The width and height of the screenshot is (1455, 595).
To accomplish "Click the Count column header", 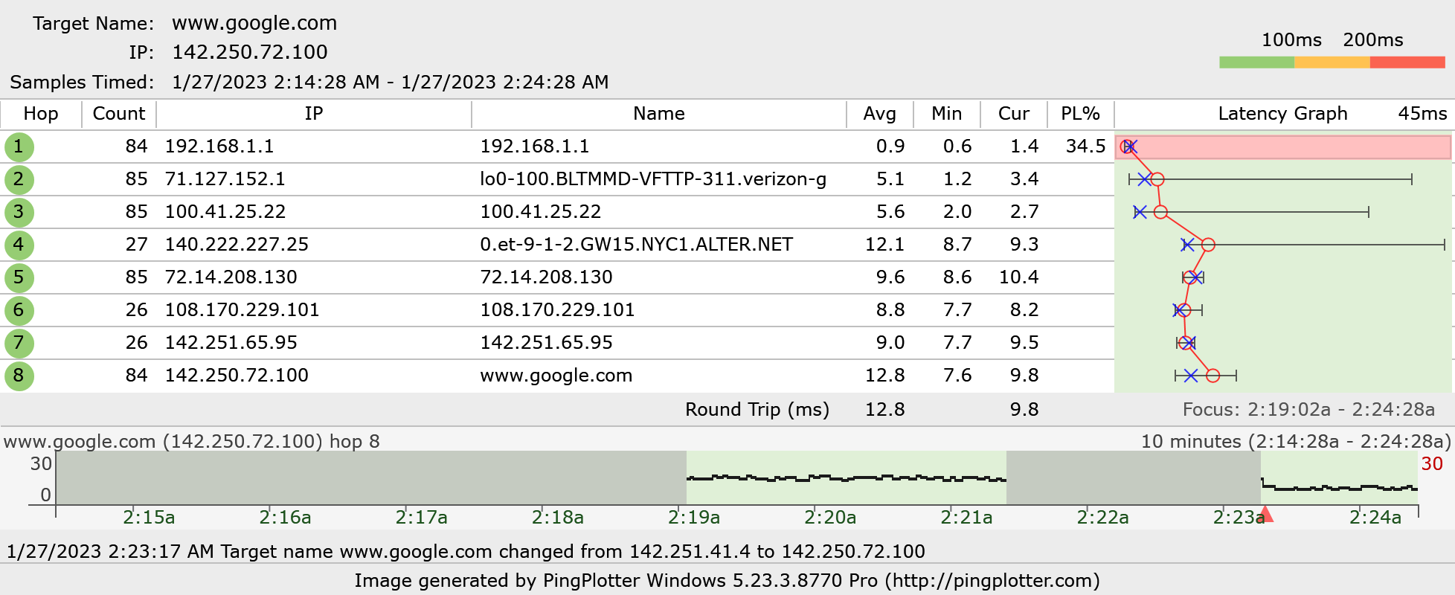I will [x=119, y=114].
